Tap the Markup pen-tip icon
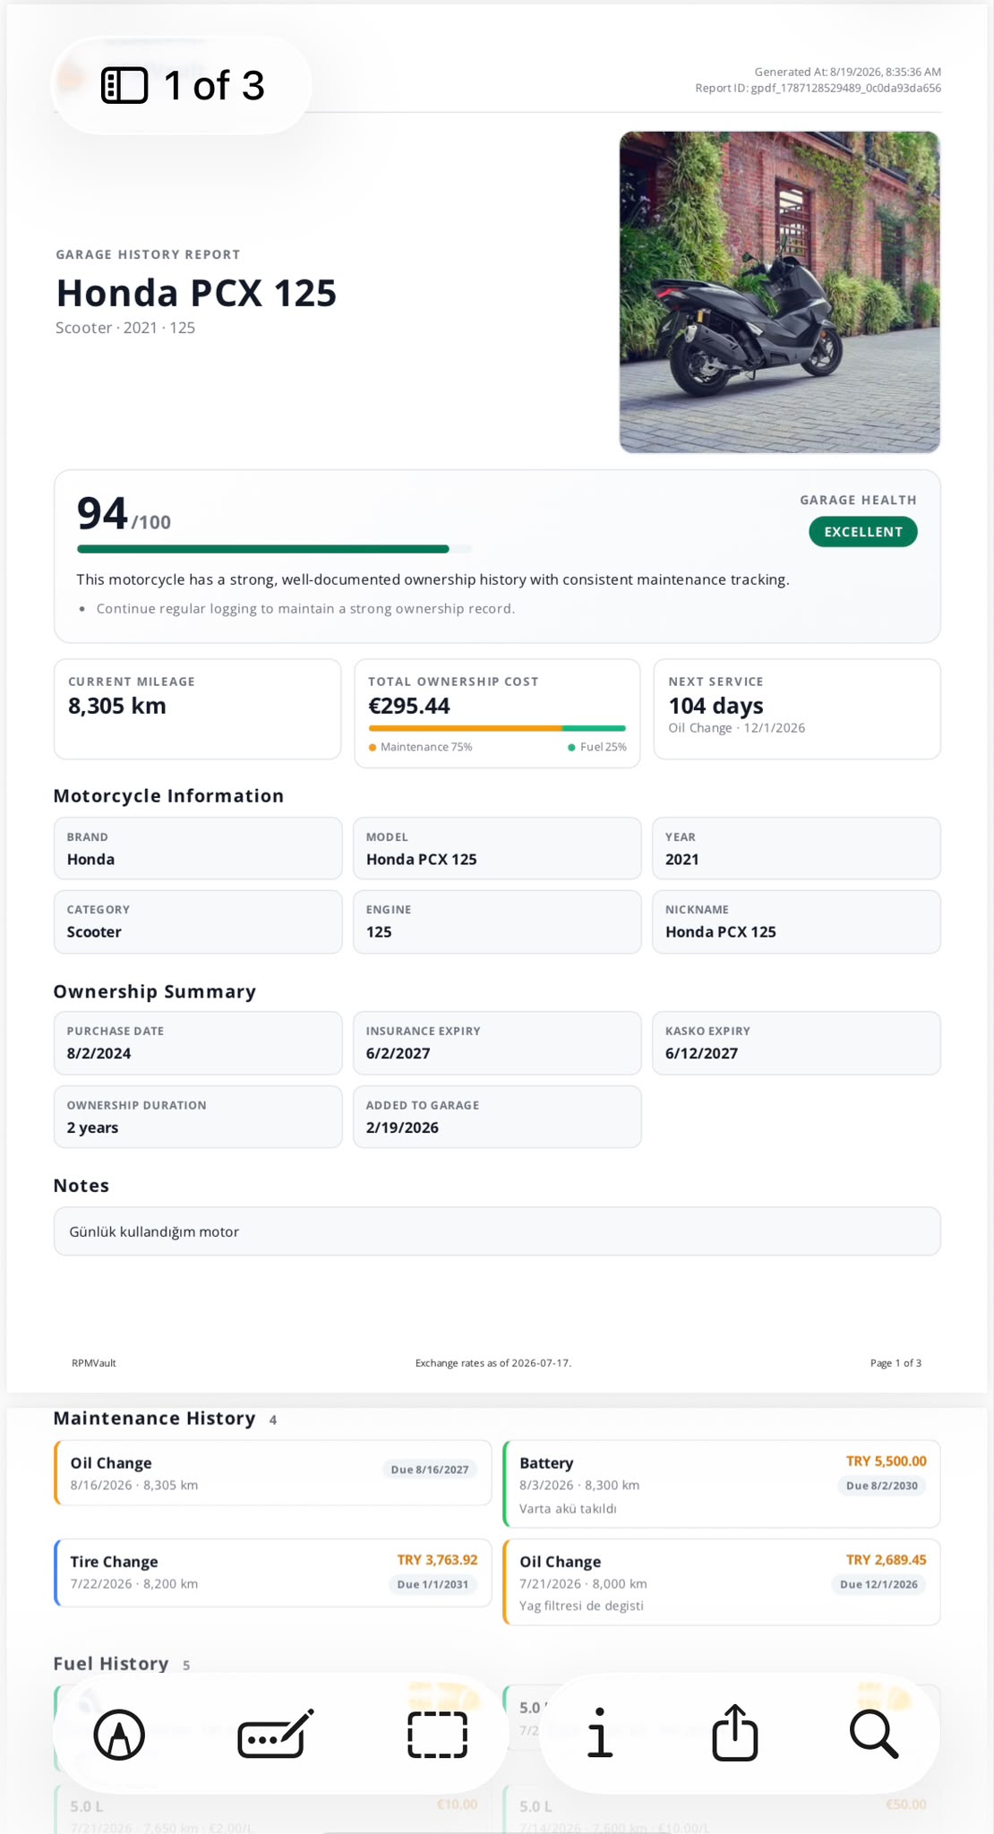 (119, 1735)
